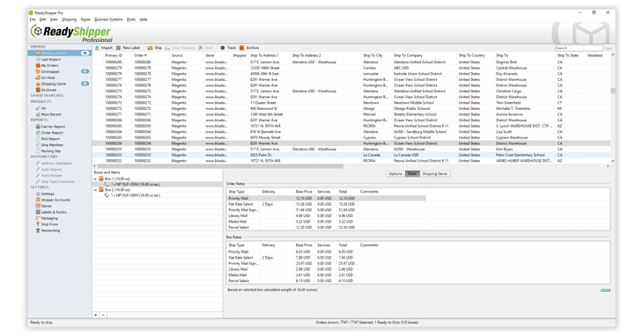This screenshot has width=643, height=336.
Task: Open the Stores menu
Action: [x=85, y=19]
